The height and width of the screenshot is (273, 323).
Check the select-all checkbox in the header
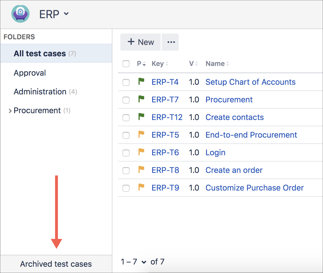point(126,64)
